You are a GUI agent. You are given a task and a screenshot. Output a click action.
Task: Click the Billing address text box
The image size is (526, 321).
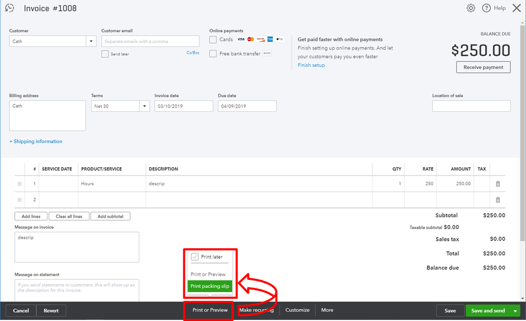coord(47,115)
